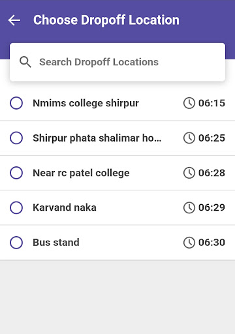Select the Shirpur phata shalimar radio button

[x=16, y=138]
